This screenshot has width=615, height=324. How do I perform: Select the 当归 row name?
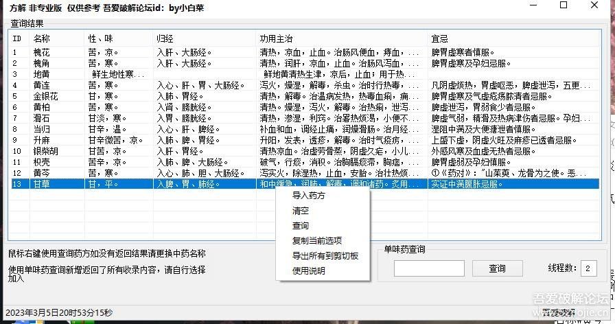pos(42,129)
